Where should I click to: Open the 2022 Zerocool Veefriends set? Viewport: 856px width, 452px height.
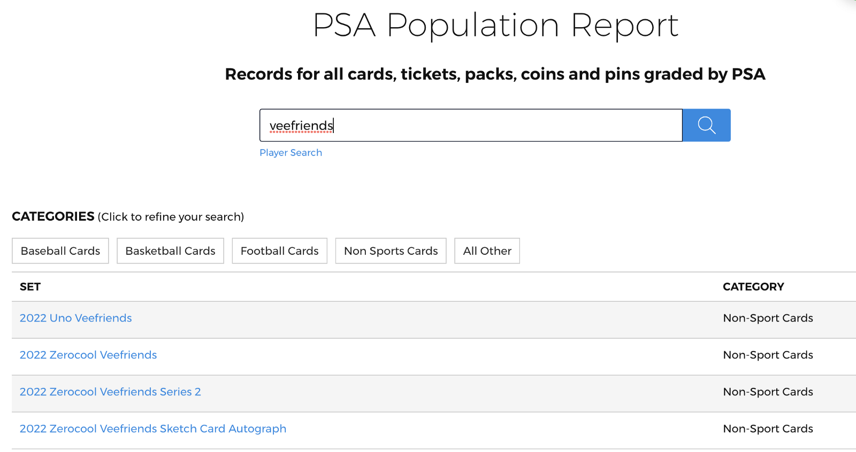coord(88,355)
